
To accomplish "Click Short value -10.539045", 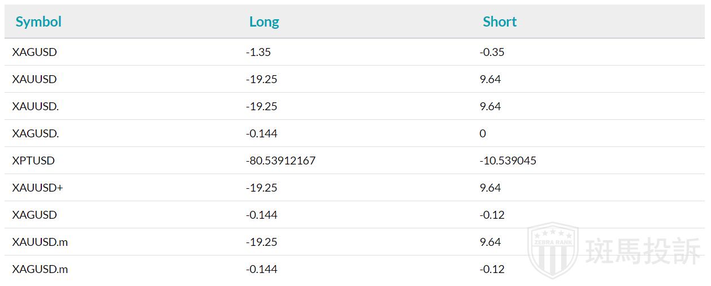I will coord(508,161).
